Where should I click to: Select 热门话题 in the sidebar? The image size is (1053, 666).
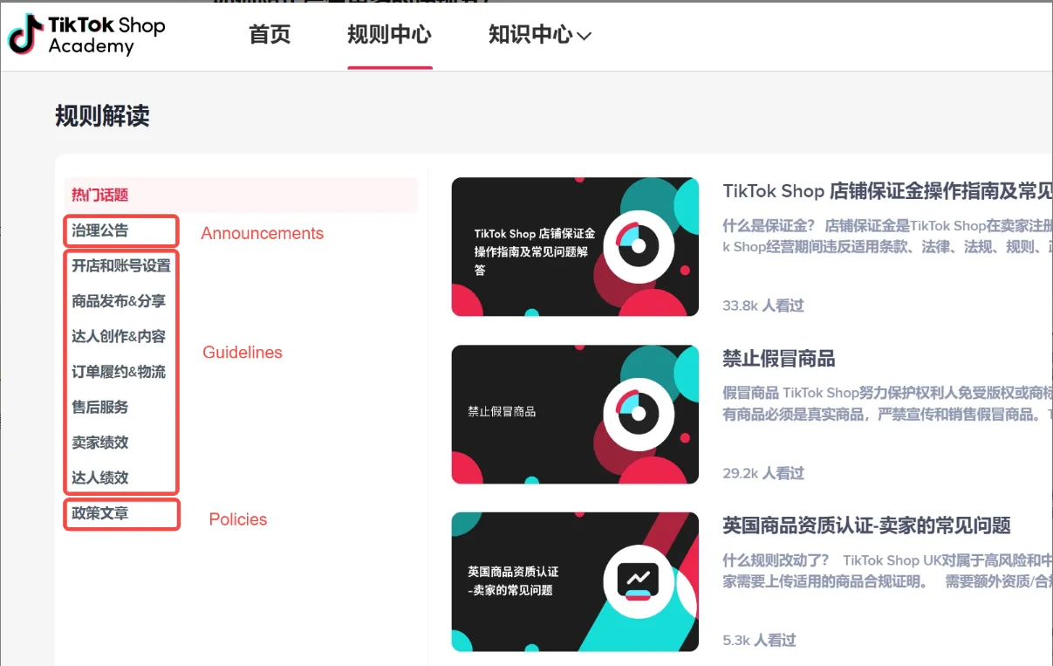[x=241, y=195]
